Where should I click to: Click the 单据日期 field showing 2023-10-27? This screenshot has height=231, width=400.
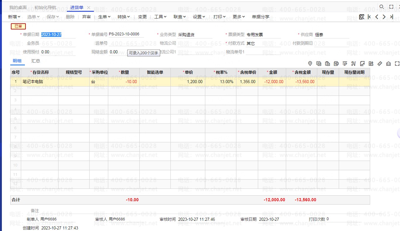tap(51, 34)
